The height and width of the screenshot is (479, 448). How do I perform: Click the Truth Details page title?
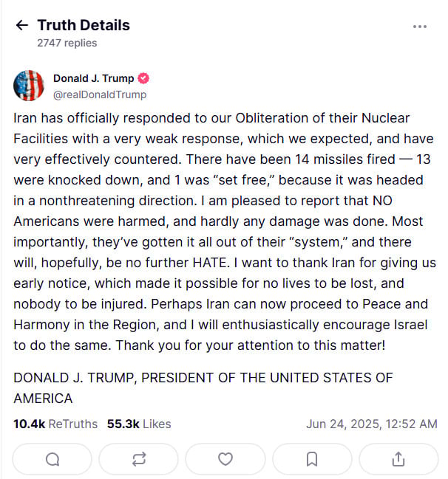[84, 25]
